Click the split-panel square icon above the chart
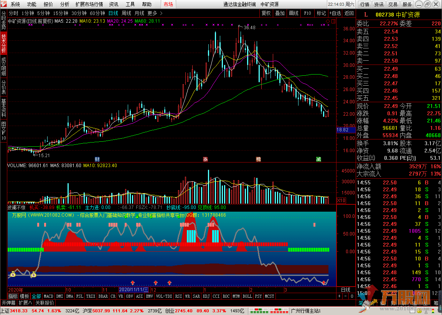This screenshot has height=315, width=442. [333, 22]
